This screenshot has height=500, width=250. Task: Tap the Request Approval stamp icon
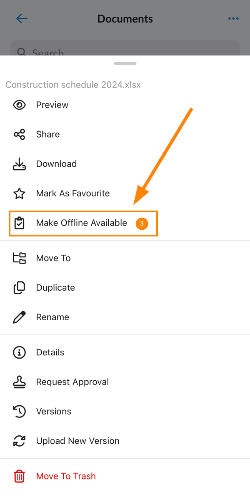(x=19, y=382)
